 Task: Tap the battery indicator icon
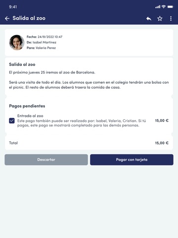[x=171, y=7]
